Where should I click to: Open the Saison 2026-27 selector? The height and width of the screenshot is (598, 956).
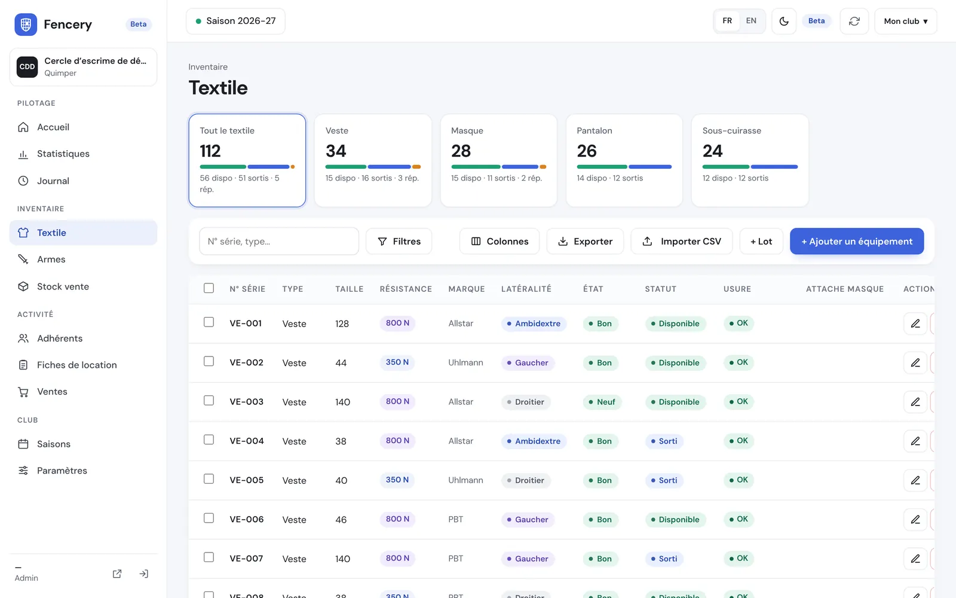(235, 21)
